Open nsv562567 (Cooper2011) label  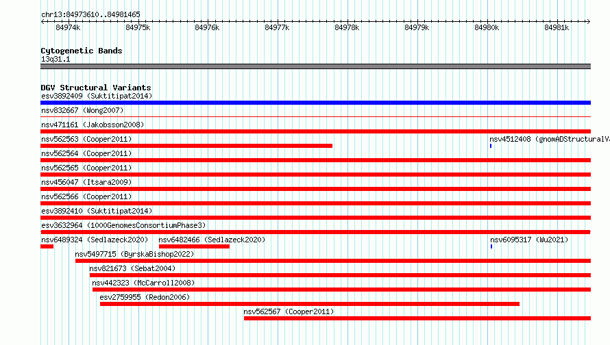tap(289, 311)
